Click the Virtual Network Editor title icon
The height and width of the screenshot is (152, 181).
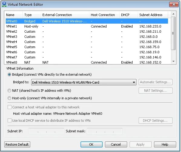pyautogui.click(x=4, y=4)
